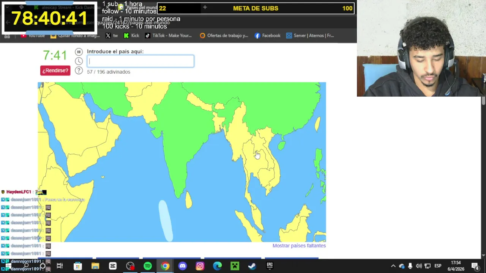Viewport: 486px width, 273px height.
Task: Click Sri Lanka island on the map
Action: point(189,200)
